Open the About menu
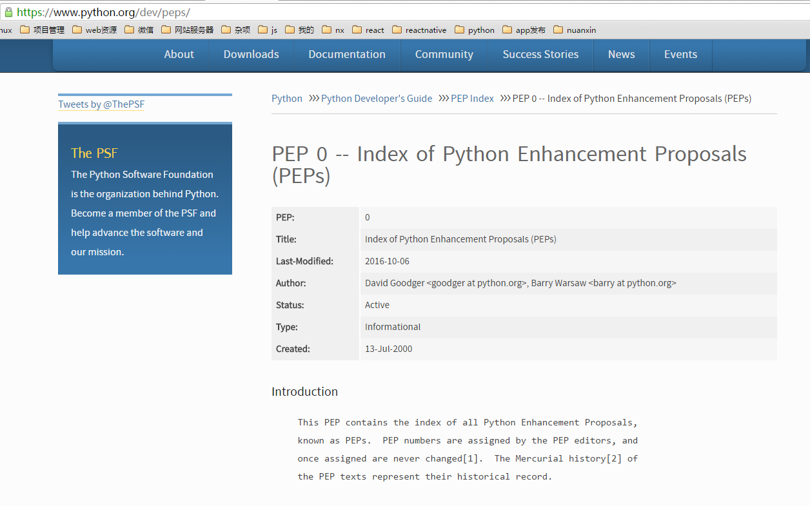This screenshot has height=506, width=810. click(179, 55)
